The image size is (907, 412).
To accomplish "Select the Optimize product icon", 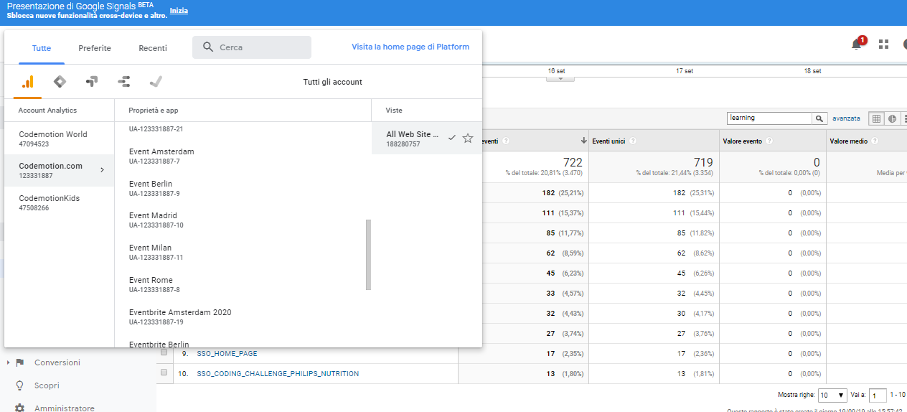I will 91,82.
